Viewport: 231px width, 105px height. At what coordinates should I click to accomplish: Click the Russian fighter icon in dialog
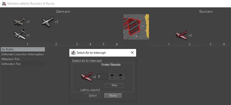(x=86, y=77)
